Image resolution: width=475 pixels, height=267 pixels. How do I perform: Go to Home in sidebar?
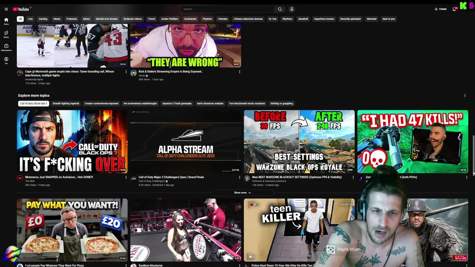point(6,22)
